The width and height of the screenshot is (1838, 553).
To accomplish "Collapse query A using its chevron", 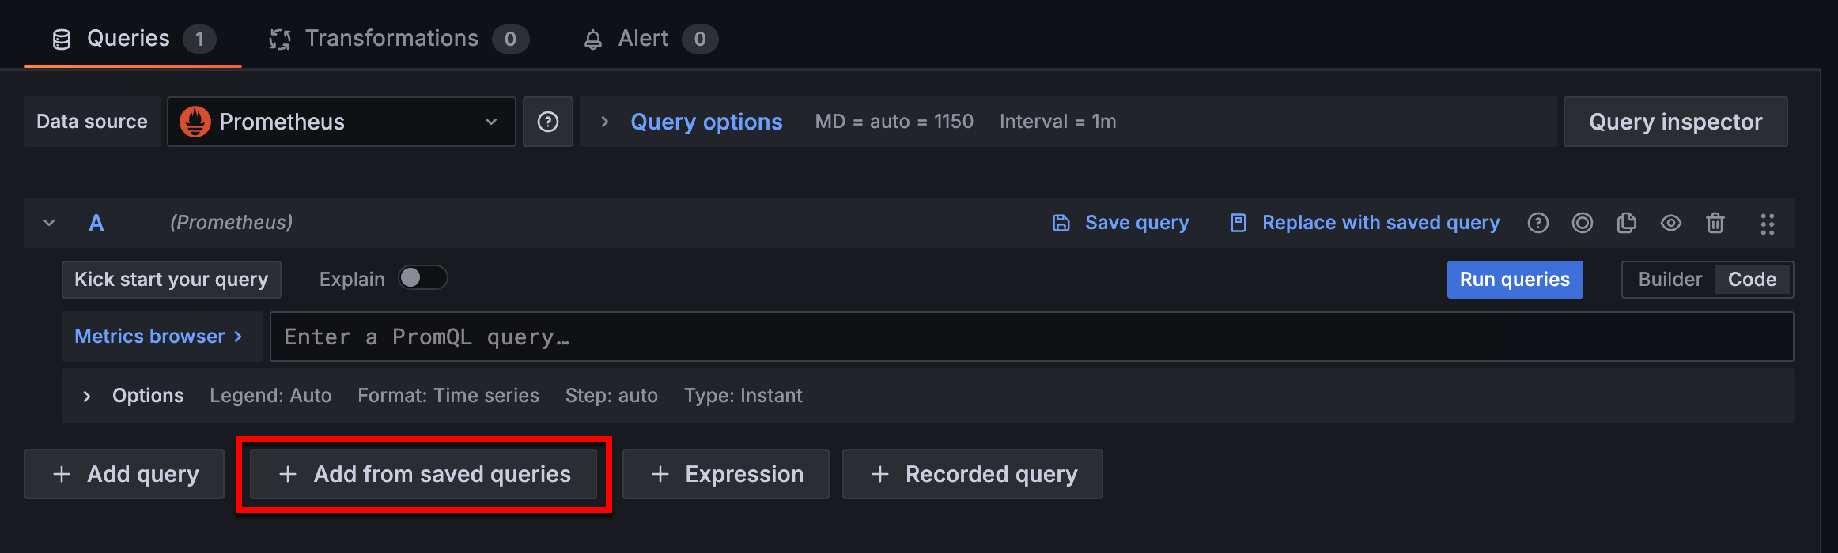I will point(48,223).
